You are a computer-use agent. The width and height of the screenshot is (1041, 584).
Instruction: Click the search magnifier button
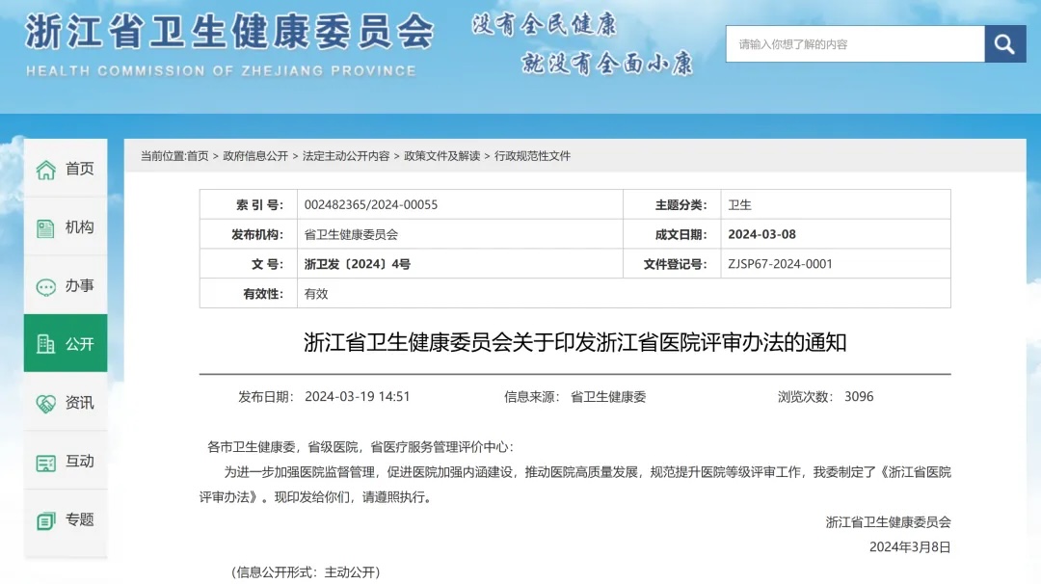point(1004,44)
